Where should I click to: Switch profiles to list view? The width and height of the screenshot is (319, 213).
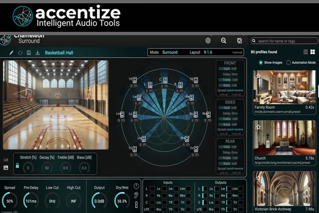pos(306,52)
